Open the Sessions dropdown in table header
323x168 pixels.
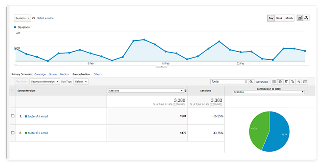click(x=146, y=91)
